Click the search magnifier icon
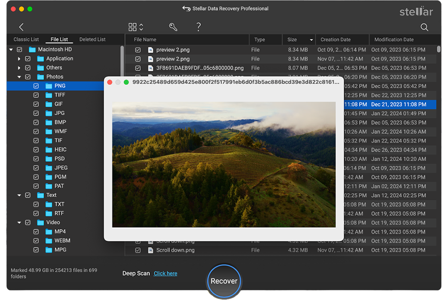Screen dimensions: 448x300 coord(424,27)
